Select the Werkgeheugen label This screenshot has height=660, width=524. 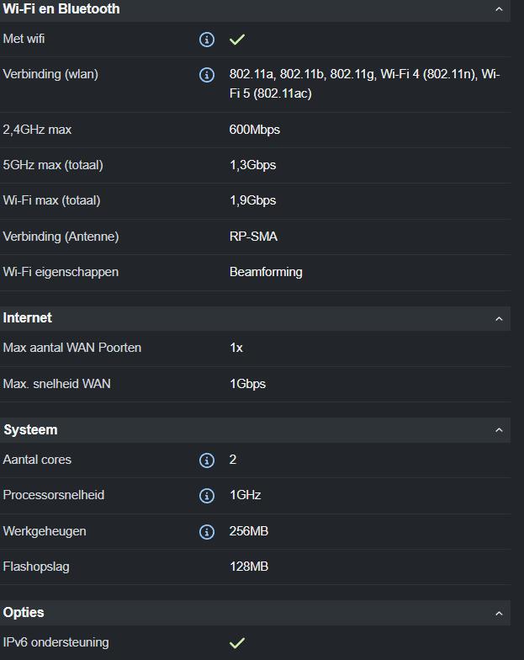coord(45,531)
